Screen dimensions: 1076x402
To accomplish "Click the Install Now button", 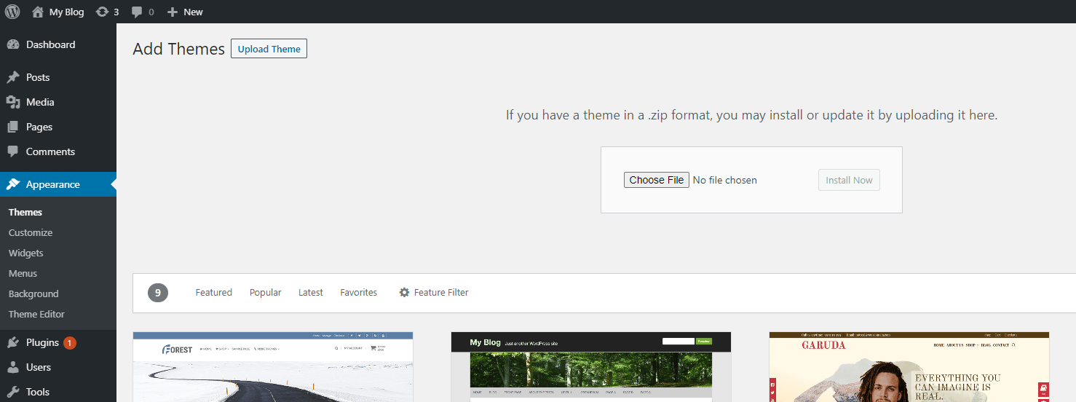I will pyautogui.click(x=849, y=180).
